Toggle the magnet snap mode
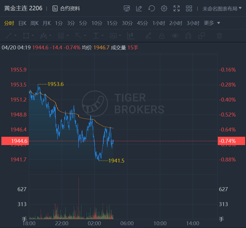 coord(188,36)
